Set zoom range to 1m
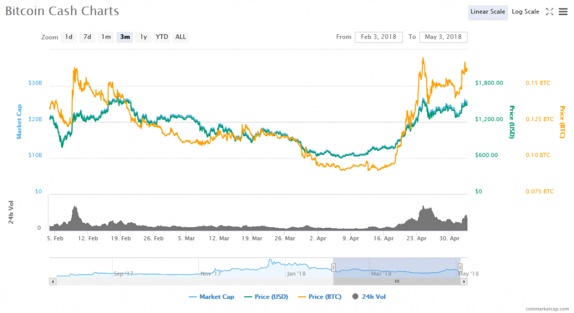 coord(106,37)
